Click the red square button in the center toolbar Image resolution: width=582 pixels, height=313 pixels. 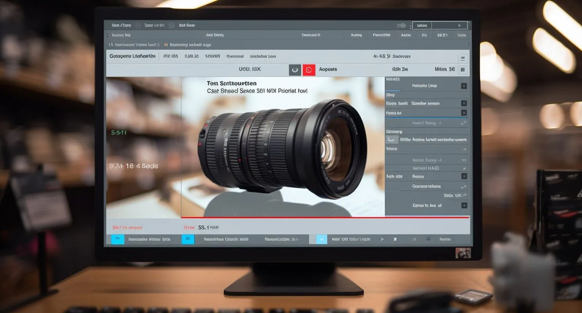[309, 70]
